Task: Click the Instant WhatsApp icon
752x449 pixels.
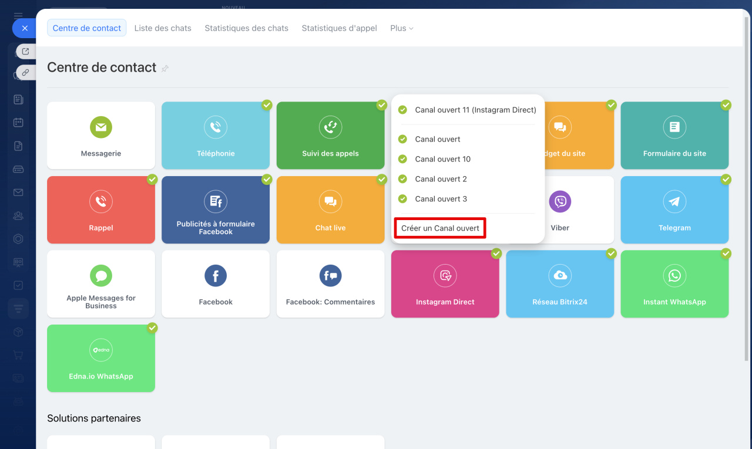Action: (x=674, y=275)
